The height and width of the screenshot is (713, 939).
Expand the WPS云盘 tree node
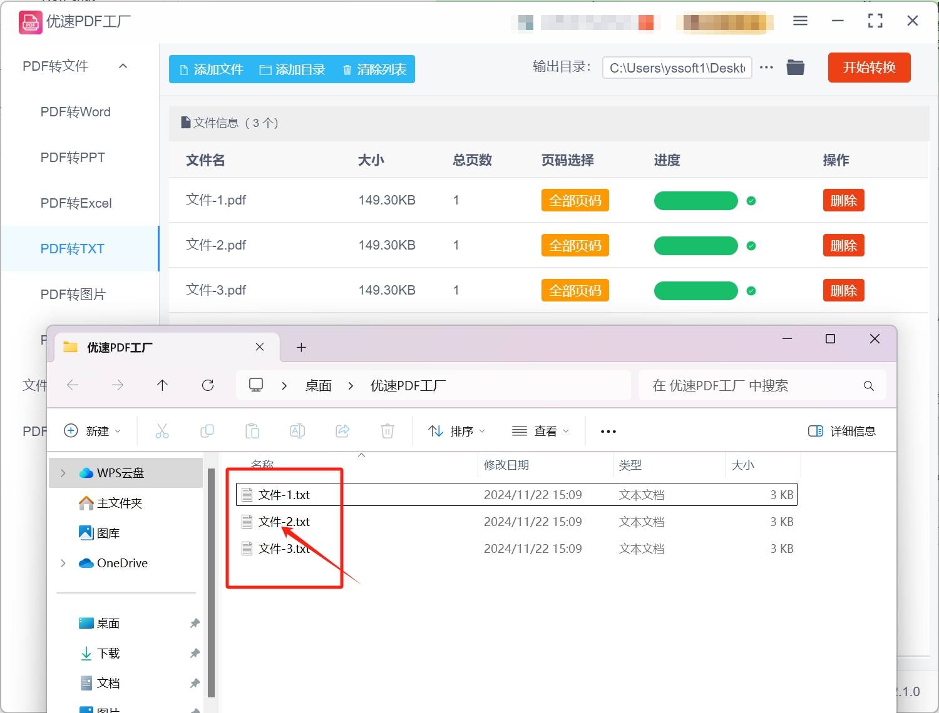(63, 473)
